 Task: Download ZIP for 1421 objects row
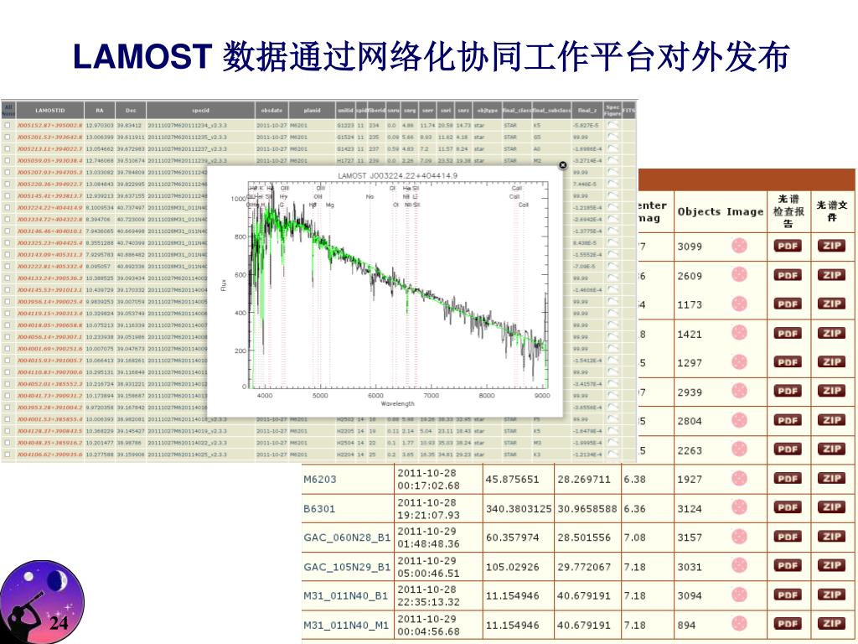click(x=831, y=334)
